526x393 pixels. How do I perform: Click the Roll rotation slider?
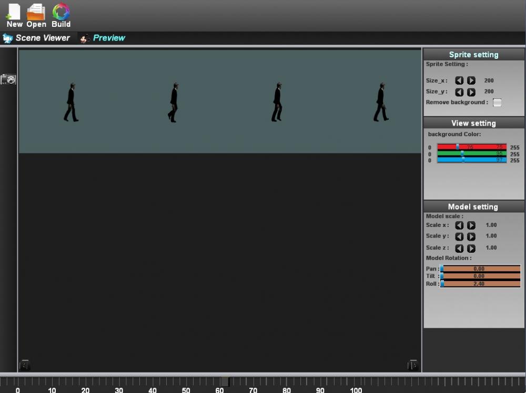tap(480, 284)
